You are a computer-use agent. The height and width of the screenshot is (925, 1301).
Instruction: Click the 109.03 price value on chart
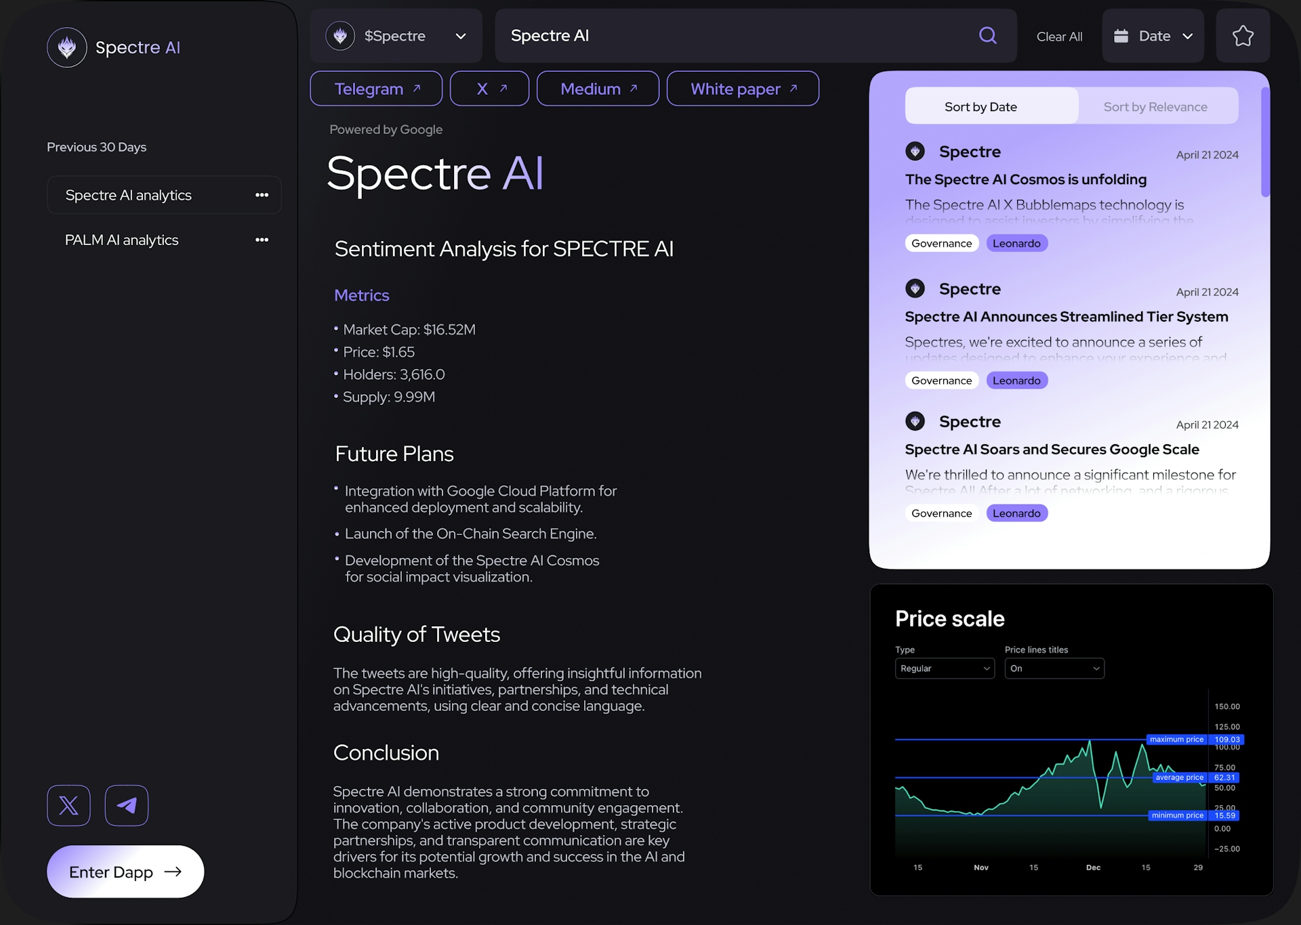pos(1226,739)
